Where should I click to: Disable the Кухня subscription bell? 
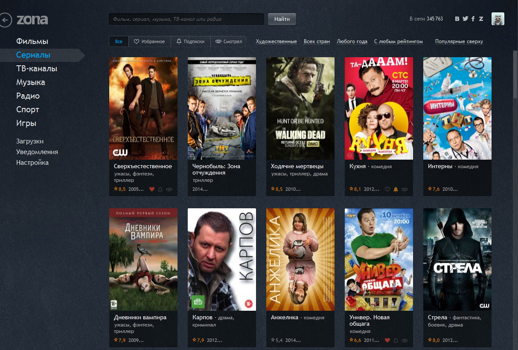click(x=396, y=189)
